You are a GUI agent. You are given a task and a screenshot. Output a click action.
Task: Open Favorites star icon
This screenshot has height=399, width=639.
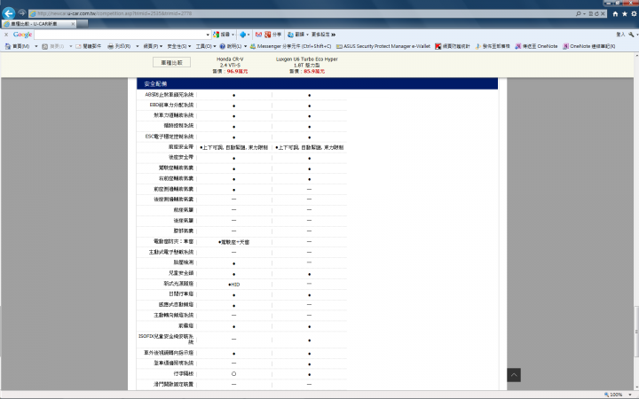624,14
